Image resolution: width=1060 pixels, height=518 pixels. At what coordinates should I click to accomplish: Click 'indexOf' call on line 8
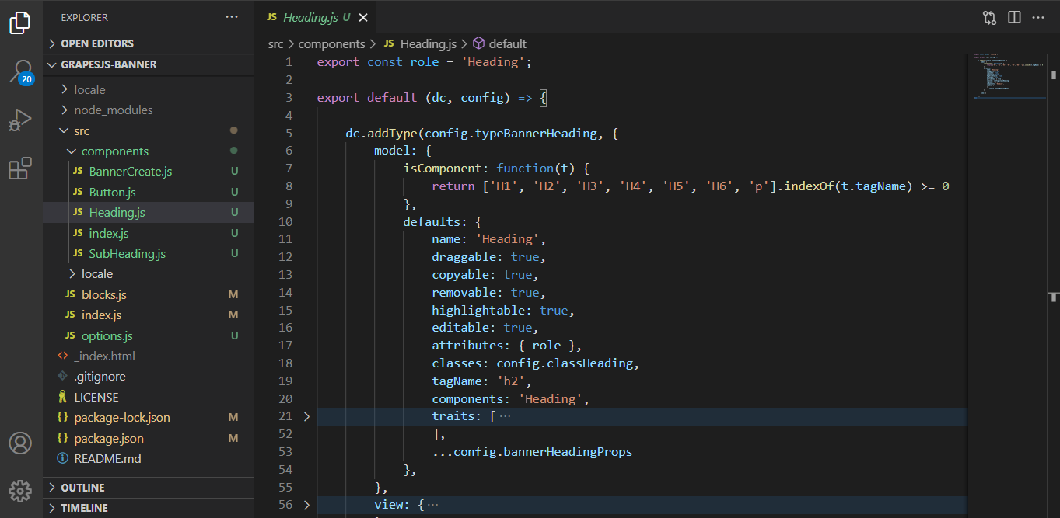point(809,186)
